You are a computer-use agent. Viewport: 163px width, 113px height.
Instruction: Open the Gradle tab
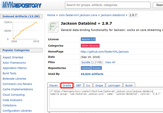pos(67,86)
